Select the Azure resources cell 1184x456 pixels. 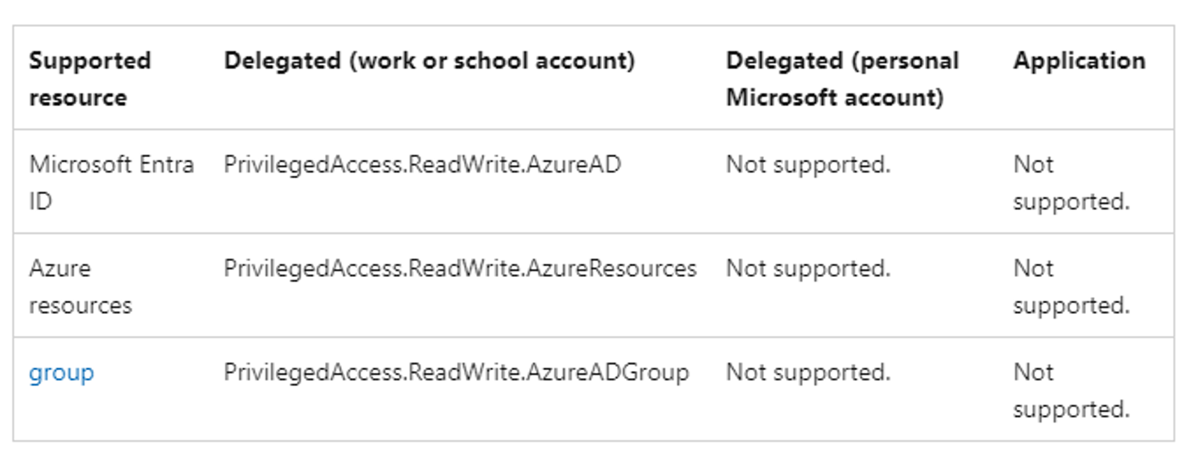(81, 287)
